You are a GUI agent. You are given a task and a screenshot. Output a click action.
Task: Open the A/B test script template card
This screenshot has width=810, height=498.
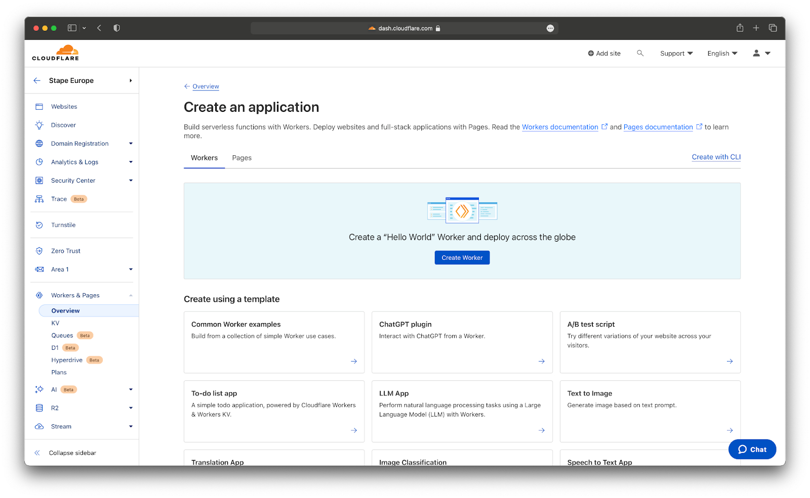pyautogui.click(x=650, y=342)
